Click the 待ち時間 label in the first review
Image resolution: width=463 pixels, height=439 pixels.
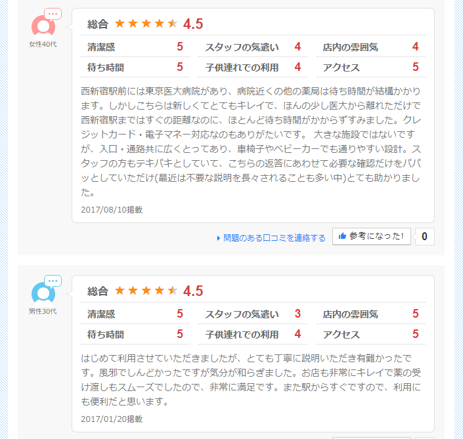(x=106, y=67)
